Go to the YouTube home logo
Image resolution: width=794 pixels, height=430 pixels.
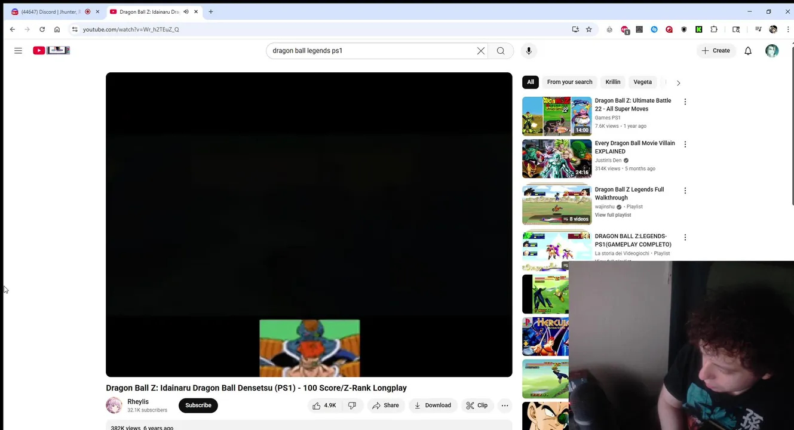[51, 51]
